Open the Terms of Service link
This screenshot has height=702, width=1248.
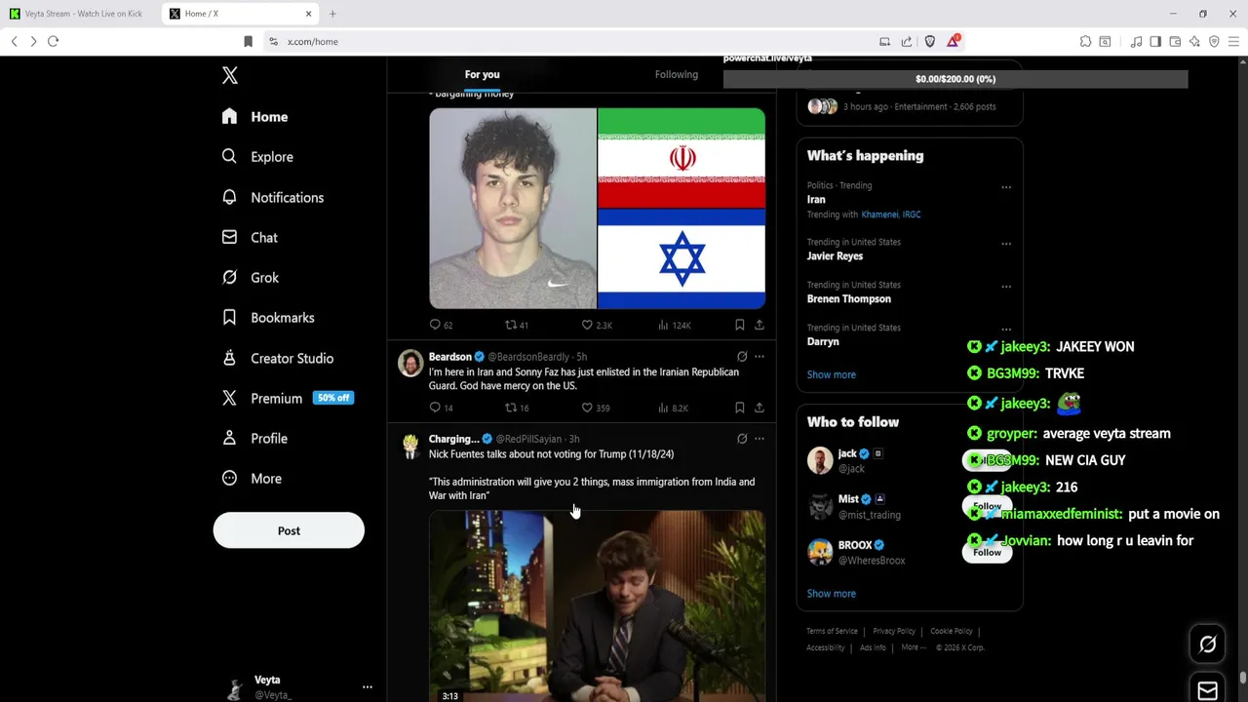pyautogui.click(x=832, y=631)
